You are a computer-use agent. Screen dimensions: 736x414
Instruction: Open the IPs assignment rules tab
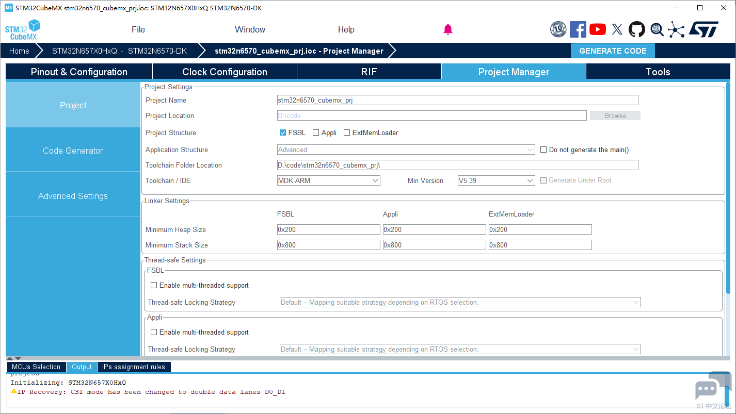point(134,367)
